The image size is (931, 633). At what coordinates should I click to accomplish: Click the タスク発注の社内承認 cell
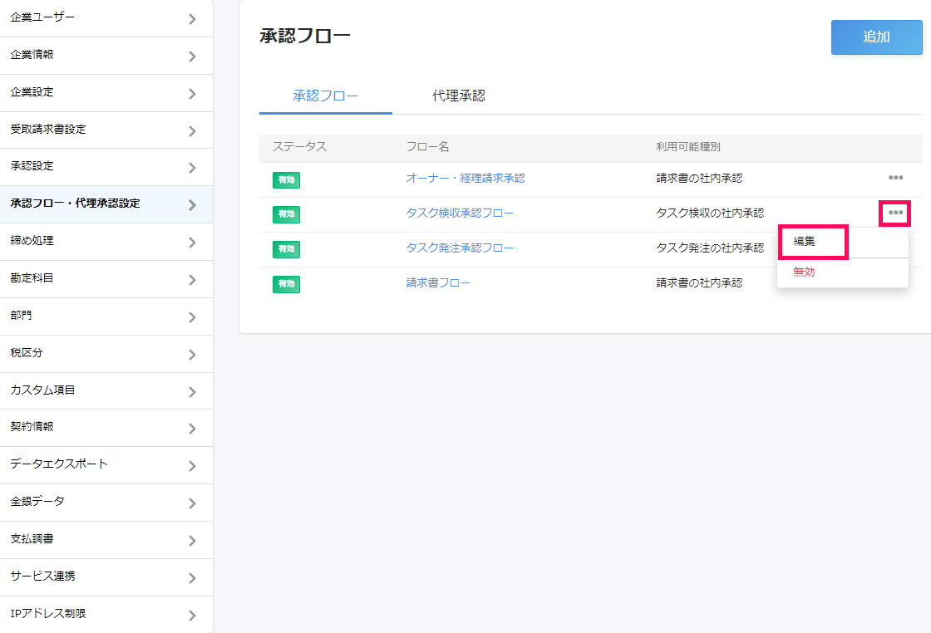710,248
